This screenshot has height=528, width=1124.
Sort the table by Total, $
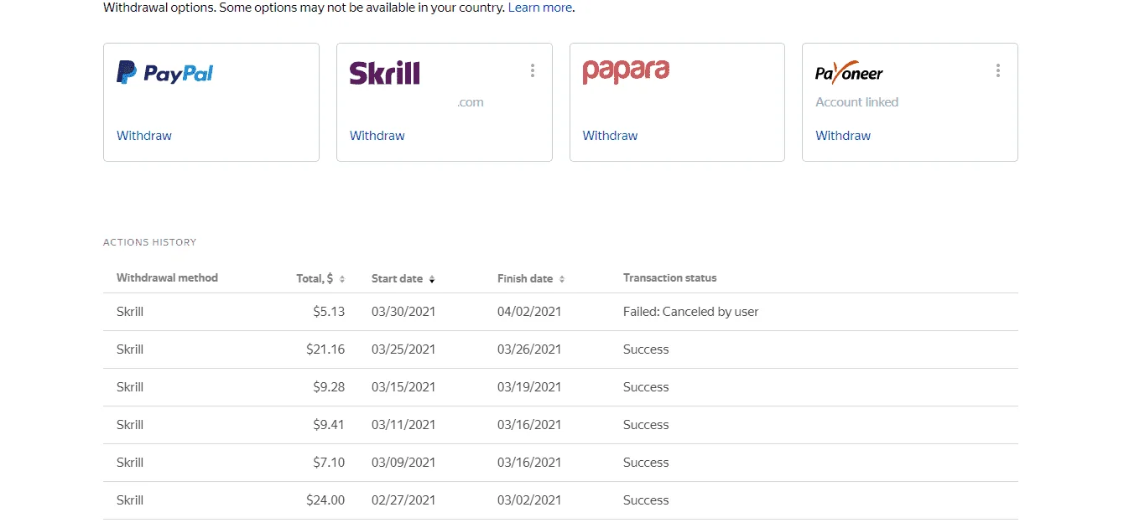click(x=320, y=278)
